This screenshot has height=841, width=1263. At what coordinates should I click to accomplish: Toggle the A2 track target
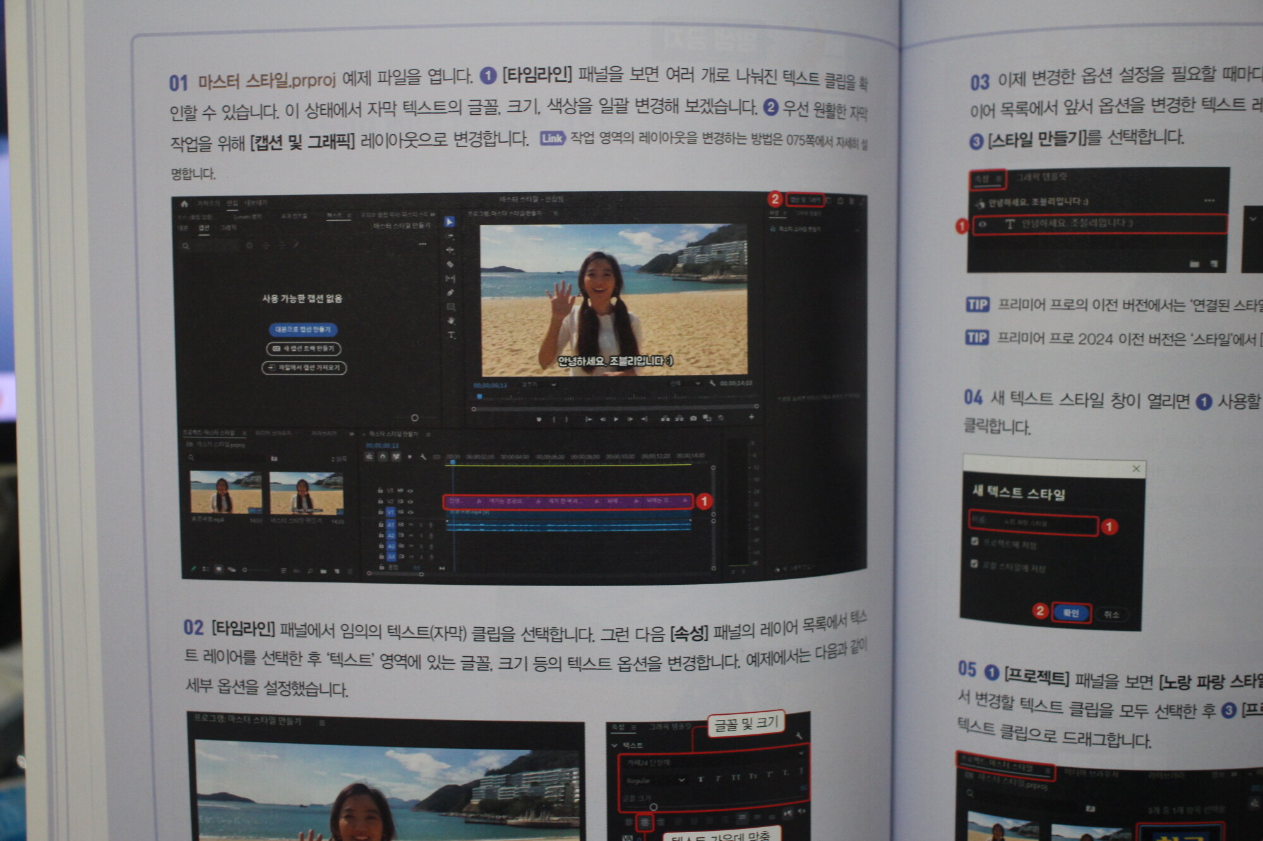click(391, 535)
